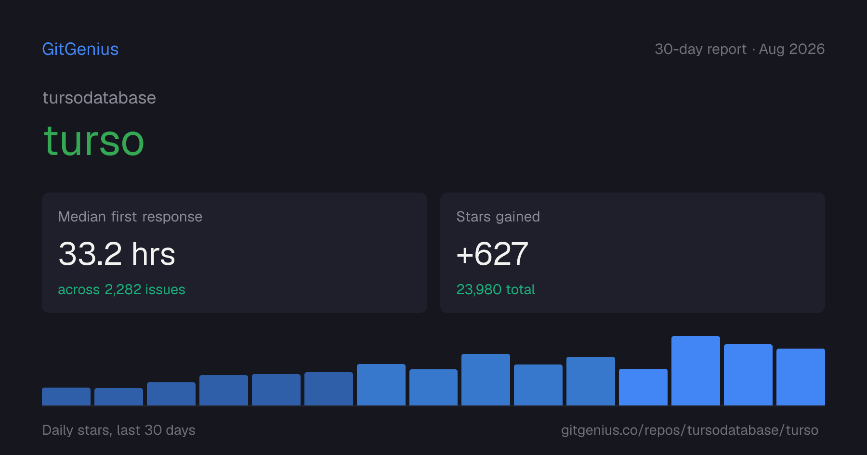Click the tursodatabase owner name
Screen dimensions: 867x455
tap(99, 98)
